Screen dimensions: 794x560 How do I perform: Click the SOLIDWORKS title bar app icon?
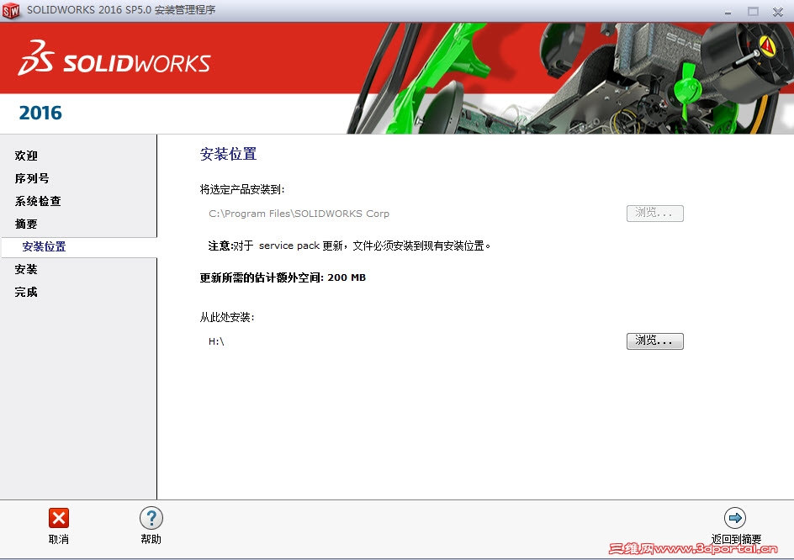(11, 11)
